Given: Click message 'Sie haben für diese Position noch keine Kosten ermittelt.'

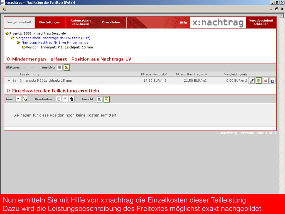Looking at the screenshot, I should tap(65, 115).
